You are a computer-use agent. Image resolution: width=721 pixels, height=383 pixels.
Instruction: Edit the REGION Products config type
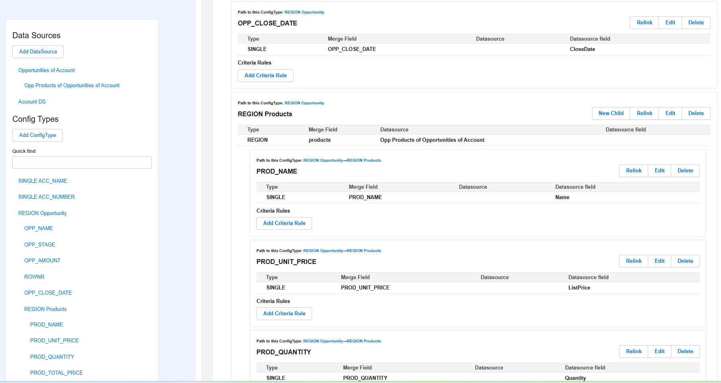[670, 113]
